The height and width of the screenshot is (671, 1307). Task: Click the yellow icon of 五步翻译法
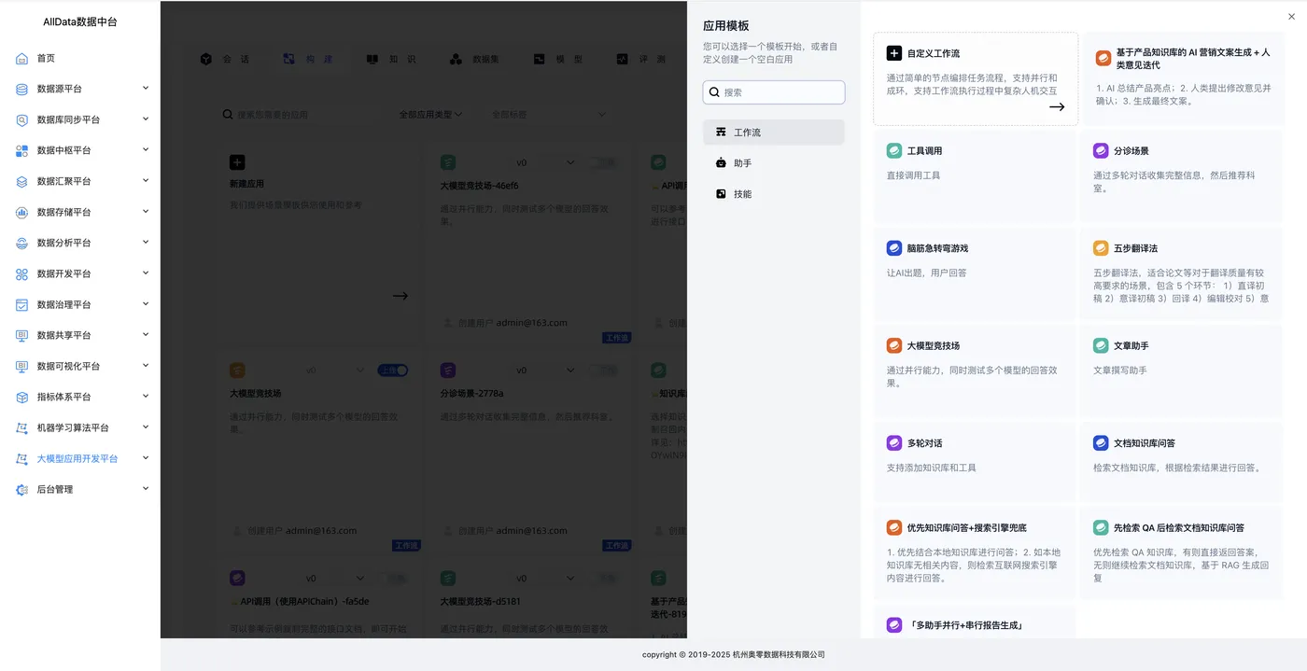coord(1101,248)
